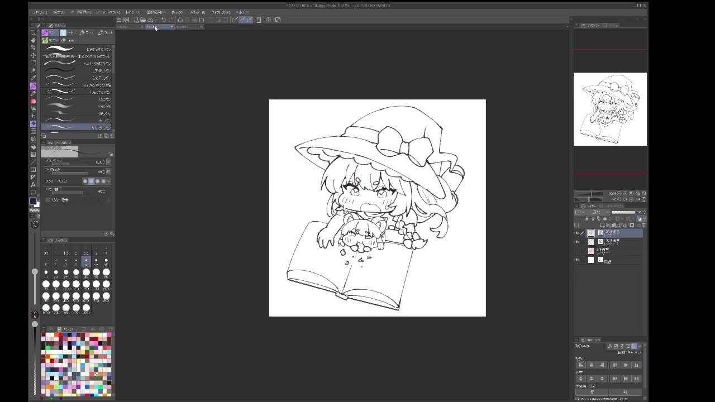This screenshot has height=402, width=715.
Task: Select the rectangular Selection area tool
Action: click(33, 63)
